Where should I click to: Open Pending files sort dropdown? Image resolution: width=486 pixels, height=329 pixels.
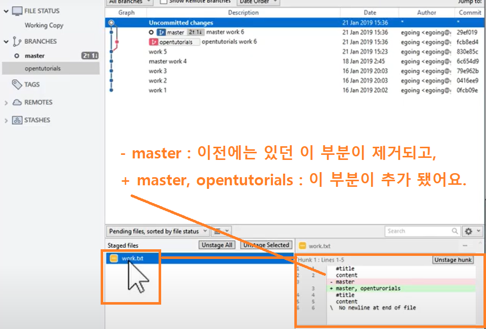(x=158, y=231)
